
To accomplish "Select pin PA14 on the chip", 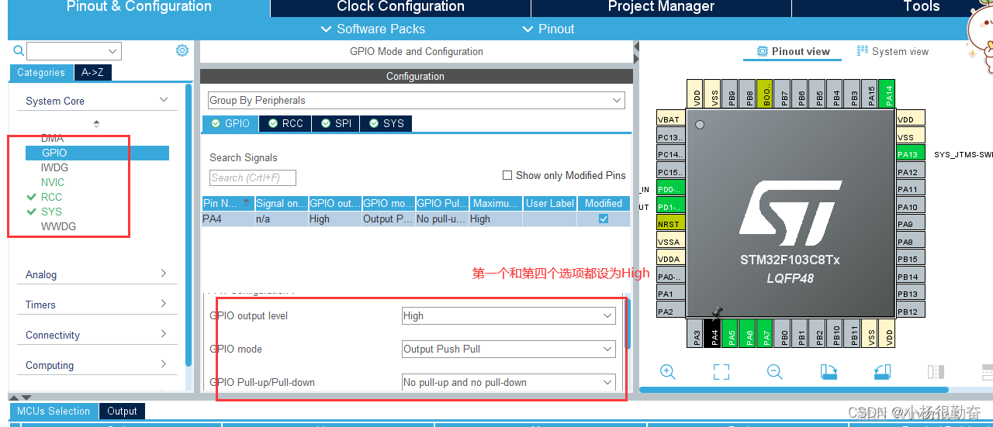I will pyautogui.click(x=888, y=94).
